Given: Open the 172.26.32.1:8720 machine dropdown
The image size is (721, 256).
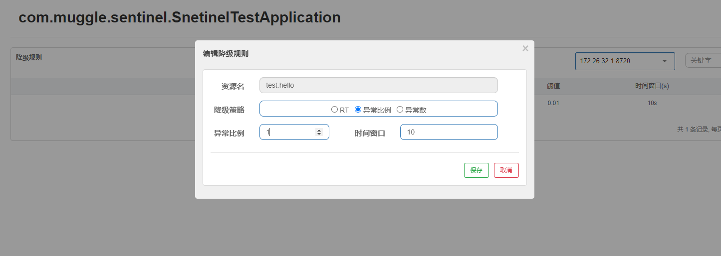Looking at the screenshot, I should [x=619, y=61].
